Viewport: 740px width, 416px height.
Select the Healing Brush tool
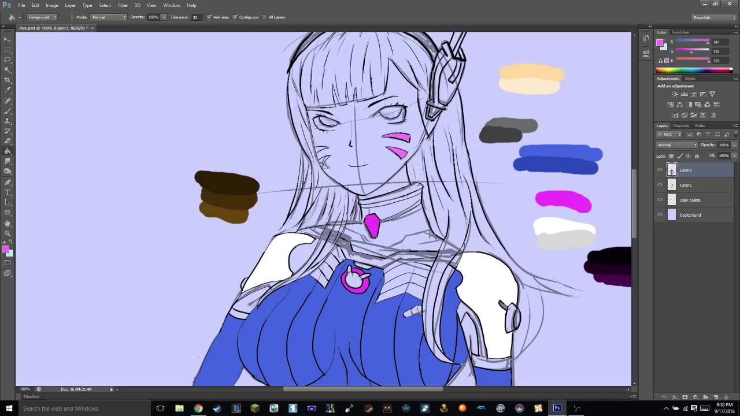coord(8,101)
